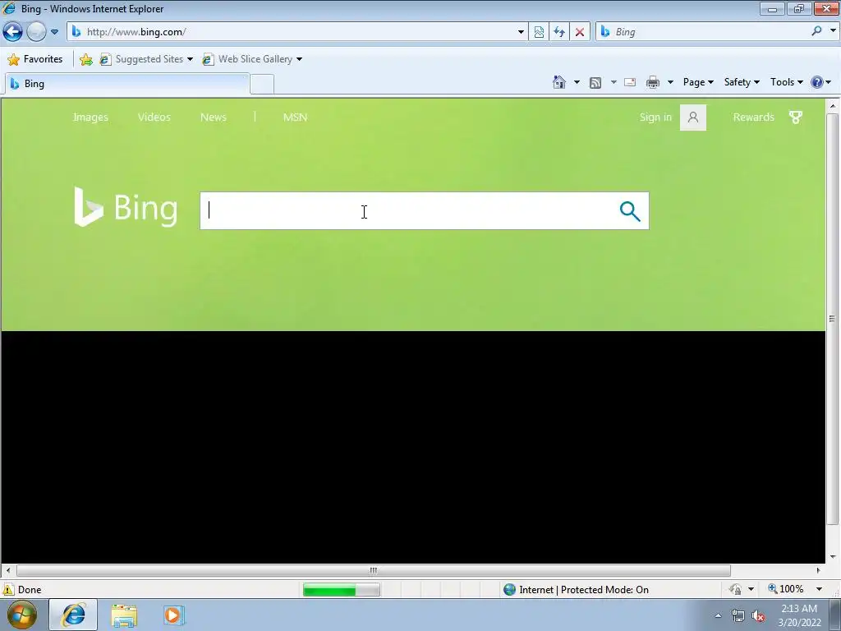Open the Tools menu
The height and width of the screenshot is (631, 841).
(786, 82)
